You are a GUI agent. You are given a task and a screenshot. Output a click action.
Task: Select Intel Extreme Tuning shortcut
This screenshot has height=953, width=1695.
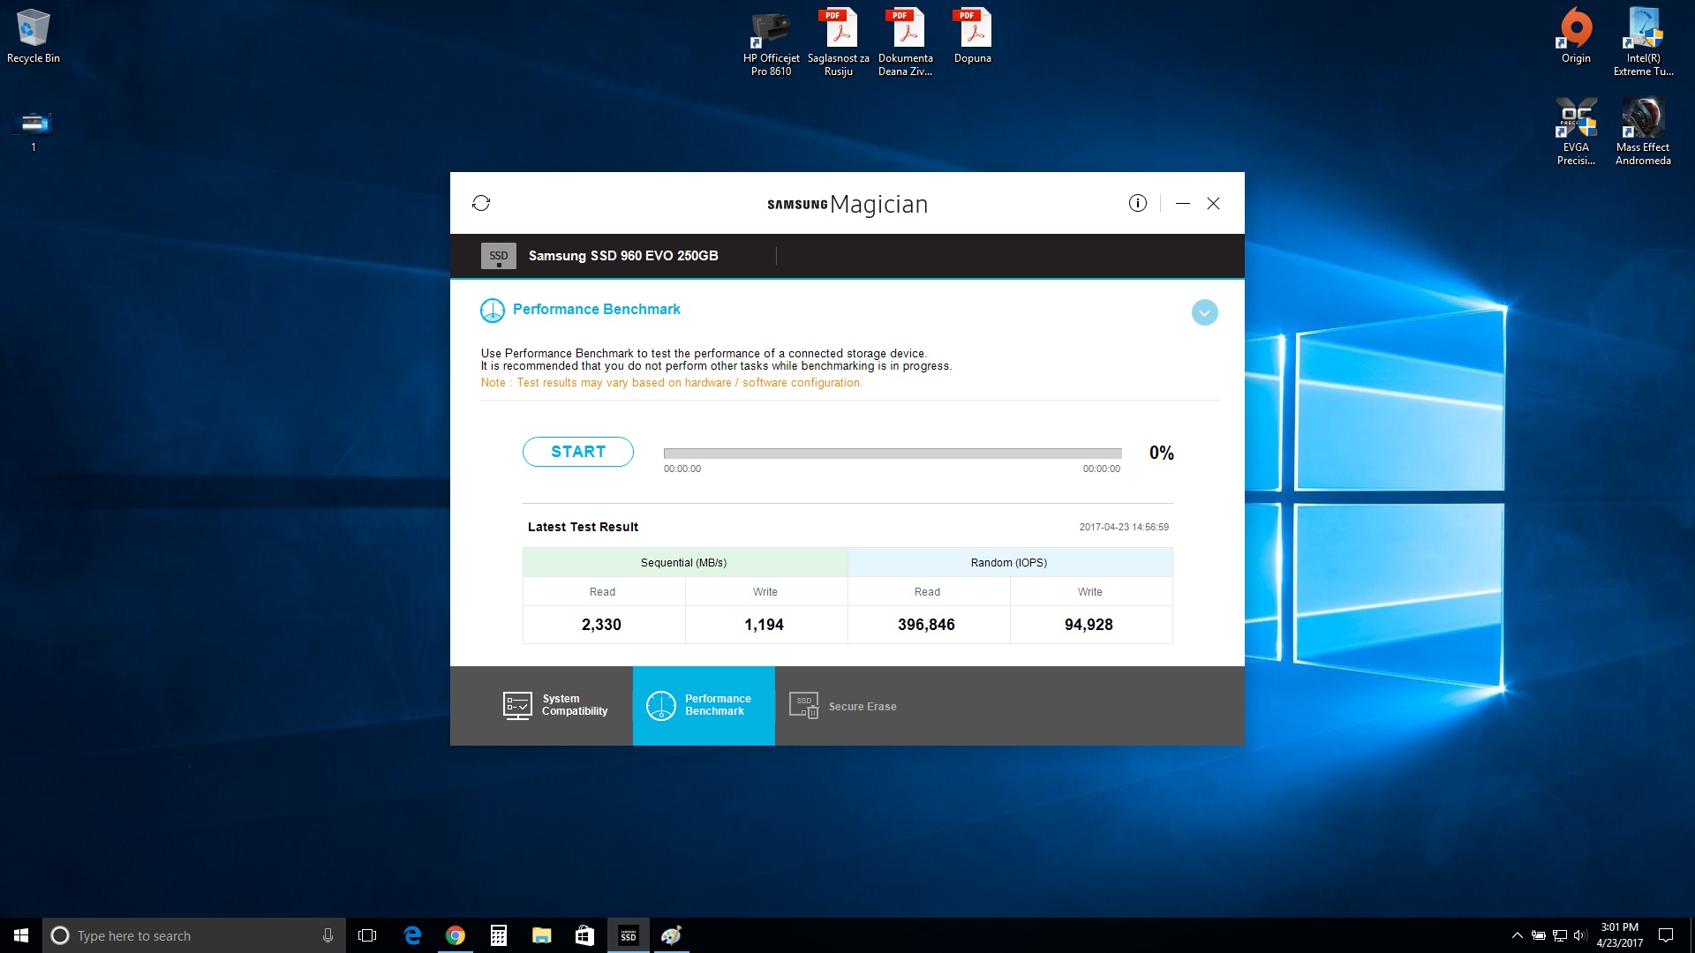pyautogui.click(x=1644, y=43)
